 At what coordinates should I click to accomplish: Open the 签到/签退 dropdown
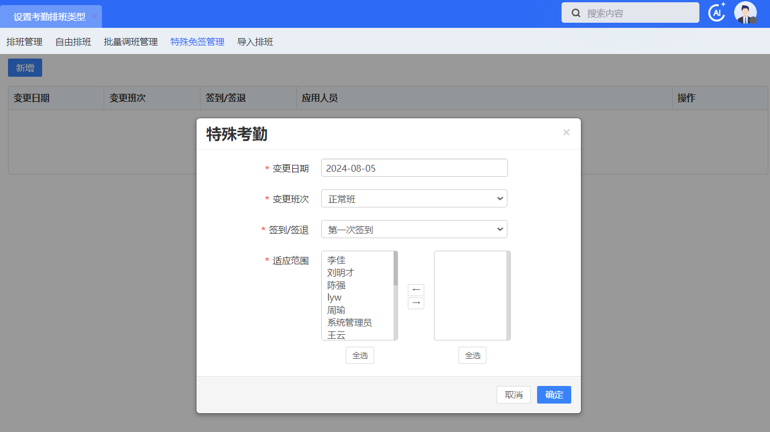(x=414, y=230)
